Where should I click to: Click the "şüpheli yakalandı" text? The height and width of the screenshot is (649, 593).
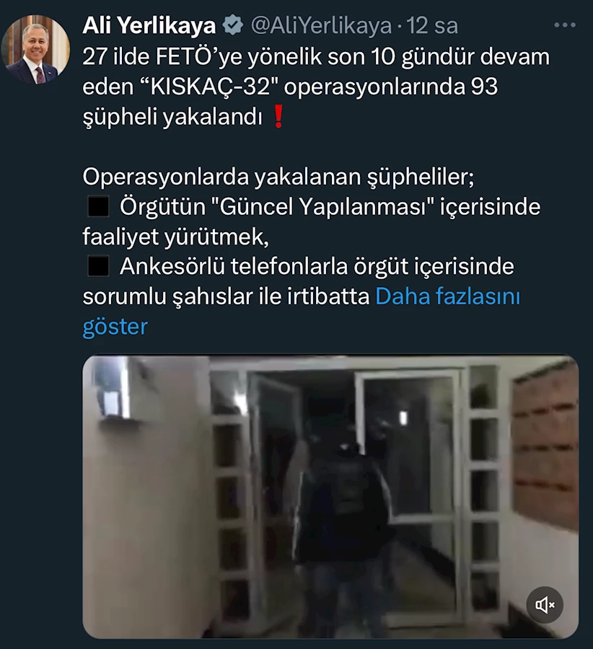pos(172,117)
